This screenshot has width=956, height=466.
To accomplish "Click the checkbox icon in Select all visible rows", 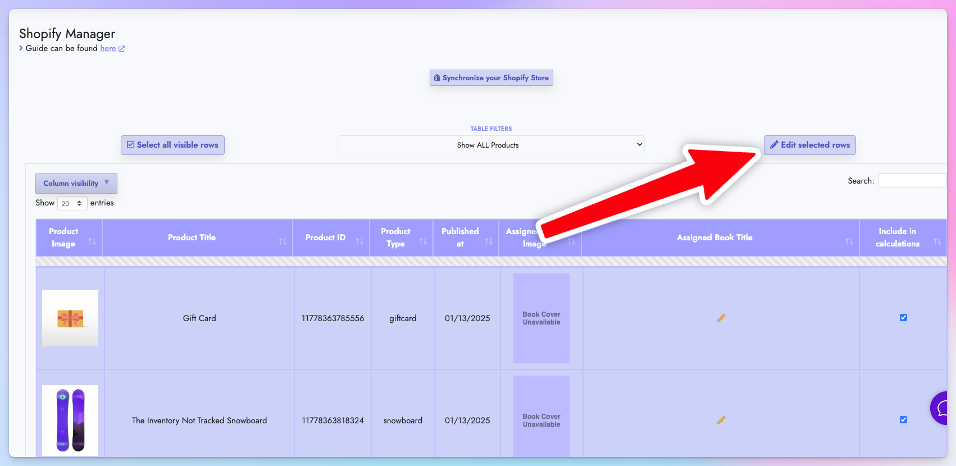I will pos(131,145).
